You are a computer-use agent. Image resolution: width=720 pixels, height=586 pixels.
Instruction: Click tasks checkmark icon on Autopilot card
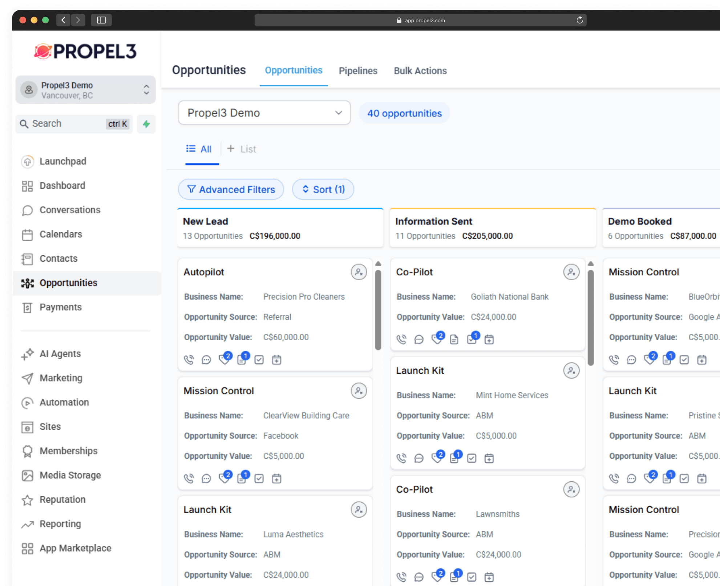click(259, 360)
